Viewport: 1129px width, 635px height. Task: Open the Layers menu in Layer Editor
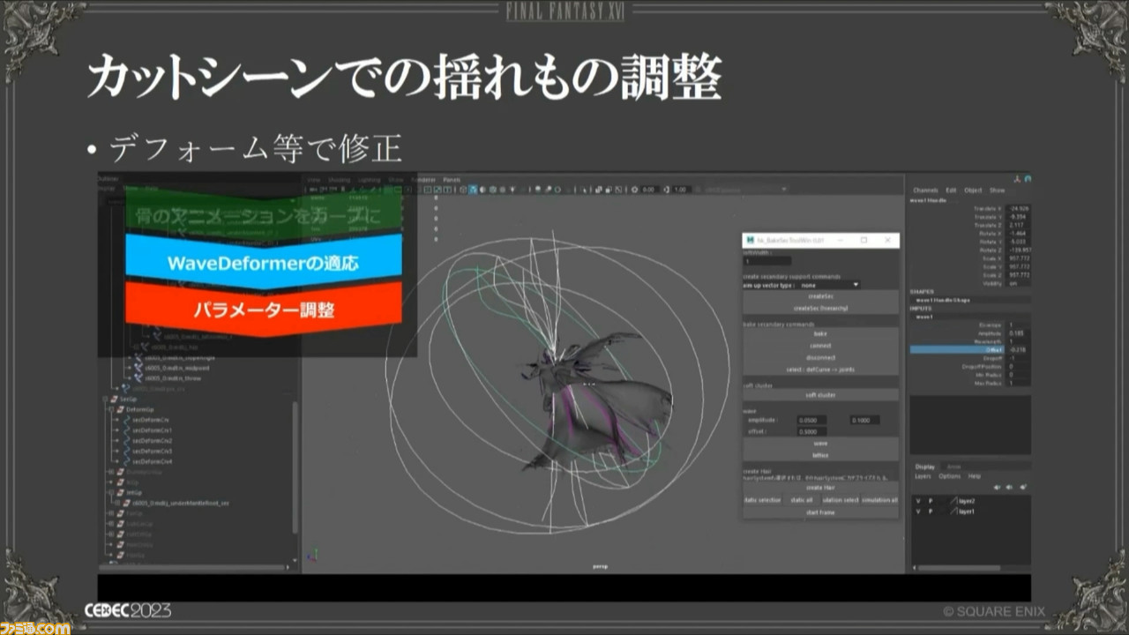tap(923, 476)
